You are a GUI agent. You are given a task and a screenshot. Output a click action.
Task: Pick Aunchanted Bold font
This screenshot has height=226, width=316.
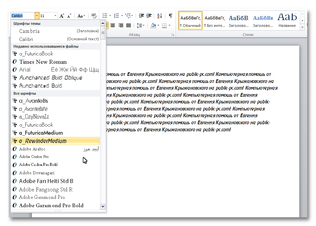[56, 86]
